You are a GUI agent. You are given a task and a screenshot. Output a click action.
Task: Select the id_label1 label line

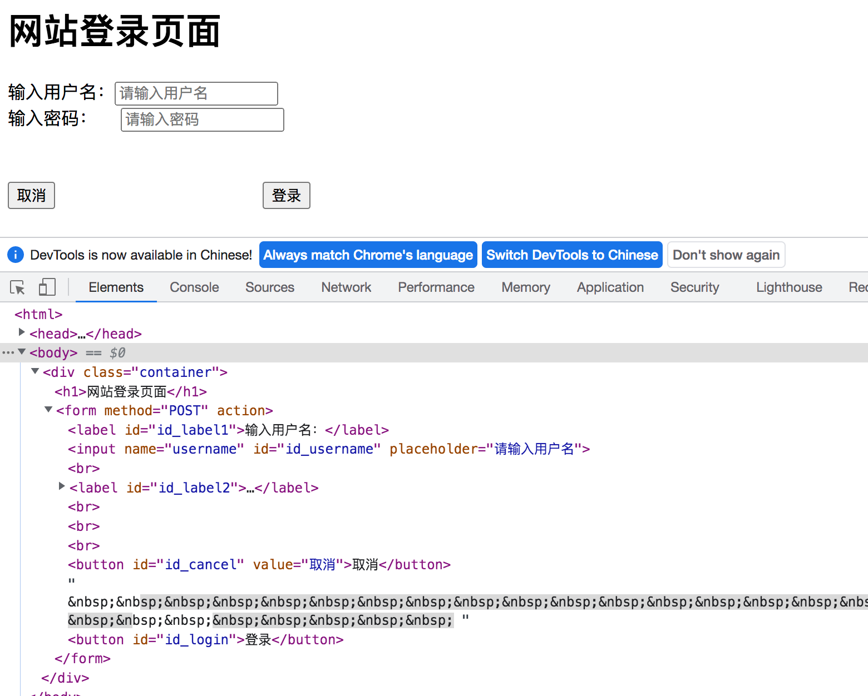tap(228, 430)
